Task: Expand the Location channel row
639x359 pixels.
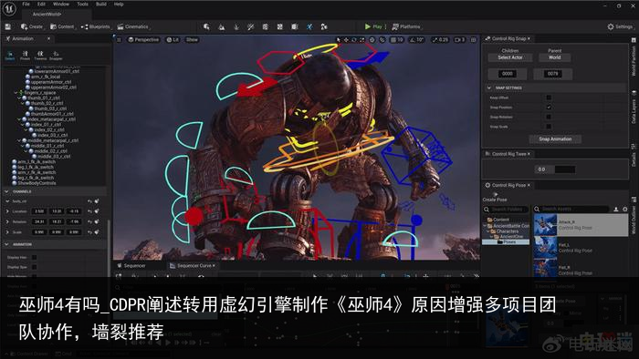Action: click(x=7, y=211)
